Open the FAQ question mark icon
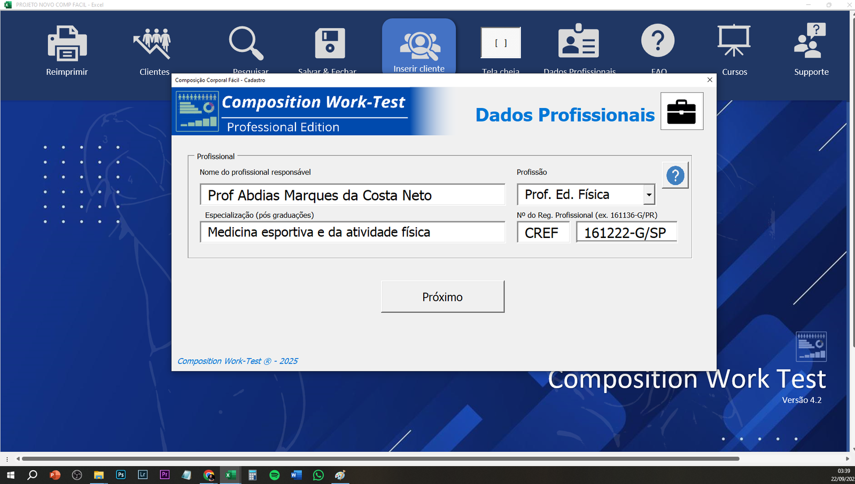Image resolution: width=855 pixels, height=484 pixels. (x=658, y=41)
